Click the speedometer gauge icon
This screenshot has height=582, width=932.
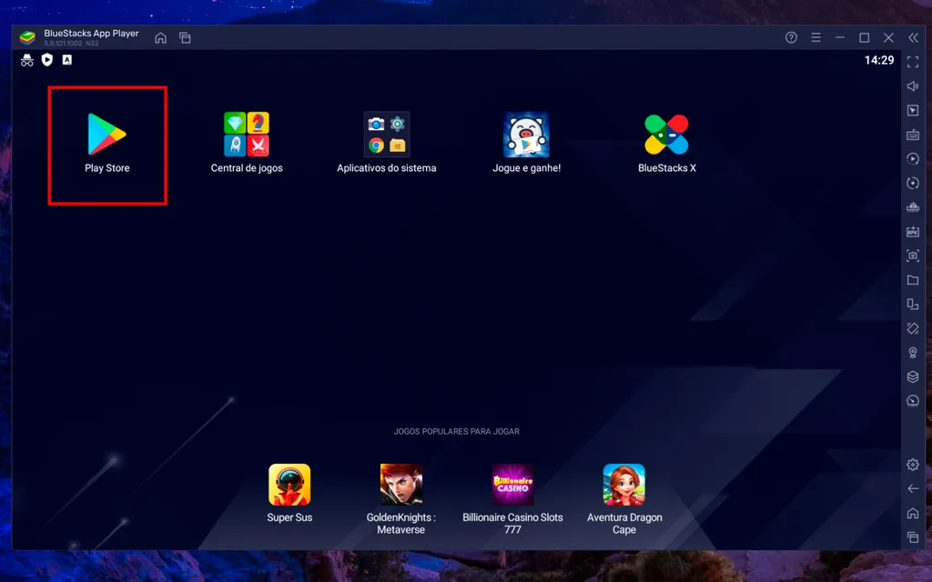pos(913,401)
